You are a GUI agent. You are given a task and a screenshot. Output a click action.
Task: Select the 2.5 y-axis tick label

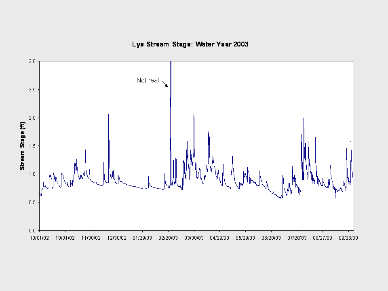(x=32, y=89)
